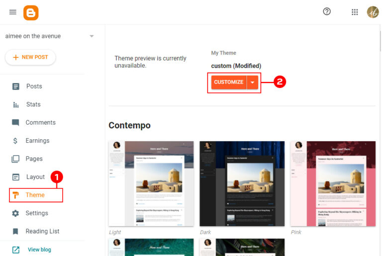
Task: Open the Layout section
Action: point(36,177)
